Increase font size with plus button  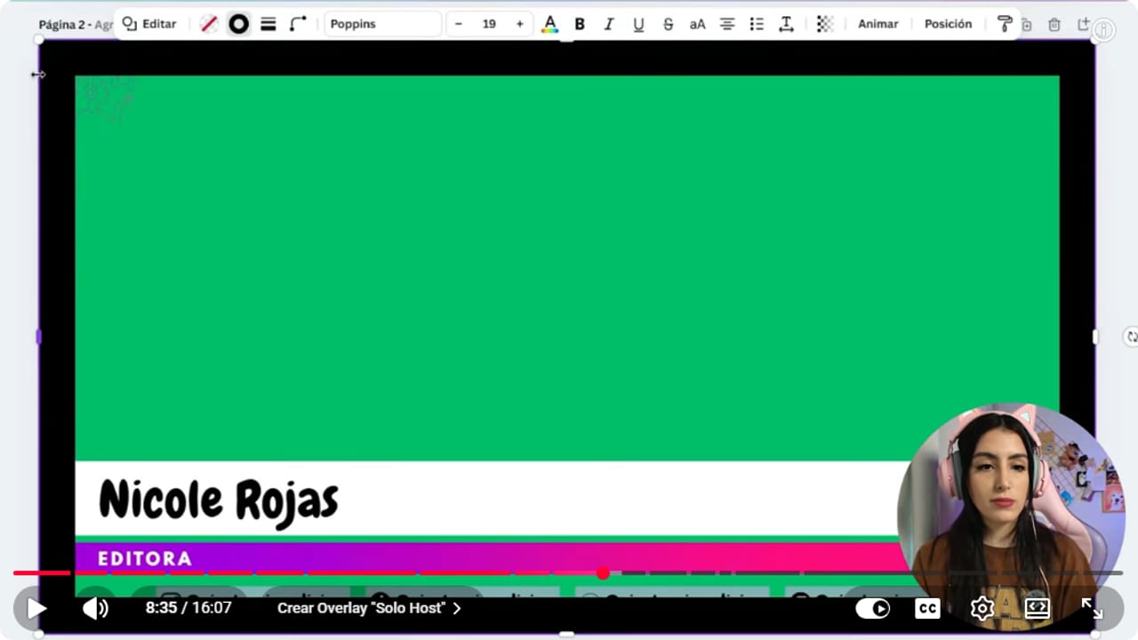pyautogui.click(x=520, y=24)
